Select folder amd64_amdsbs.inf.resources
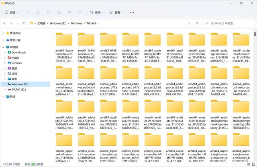The height and width of the screenshot is (167, 257). click(197, 115)
